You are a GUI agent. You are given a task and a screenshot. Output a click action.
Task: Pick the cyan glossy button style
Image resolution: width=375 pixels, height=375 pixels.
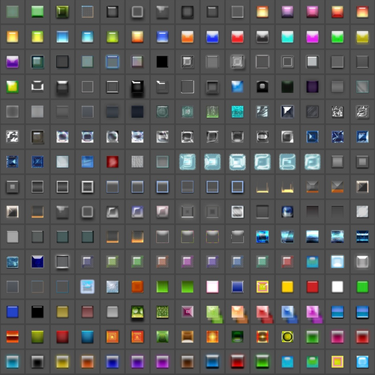pyautogui.click(x=287, y=37)
